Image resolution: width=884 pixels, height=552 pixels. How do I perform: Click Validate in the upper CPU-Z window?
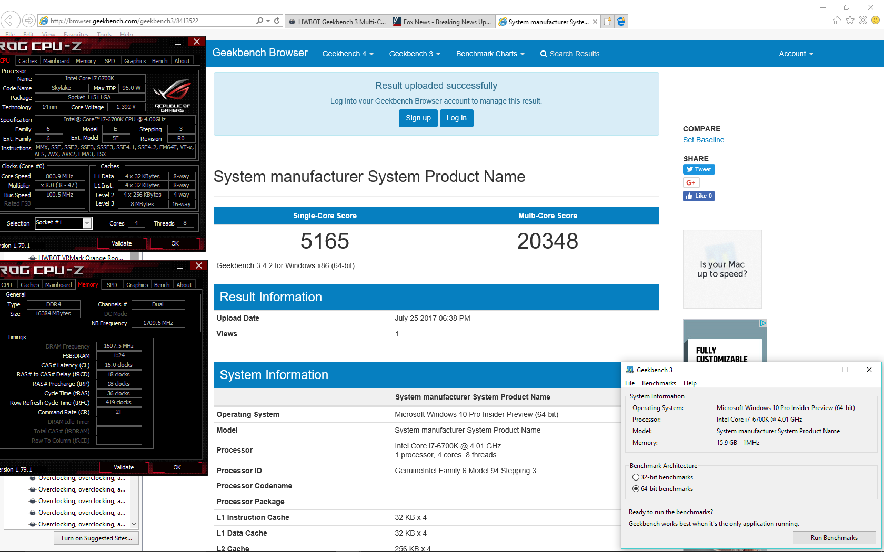pyautogui.click(x=122, y=243)
